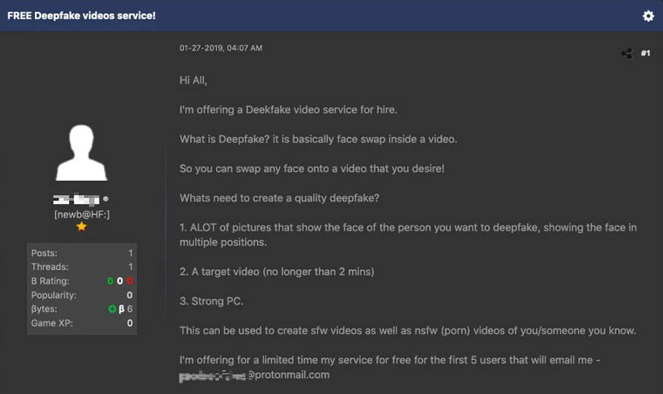Select the red negative B Rating count
Image resolution: width=663 pixels, height=394 pixels.
click(x=130, y=281)
